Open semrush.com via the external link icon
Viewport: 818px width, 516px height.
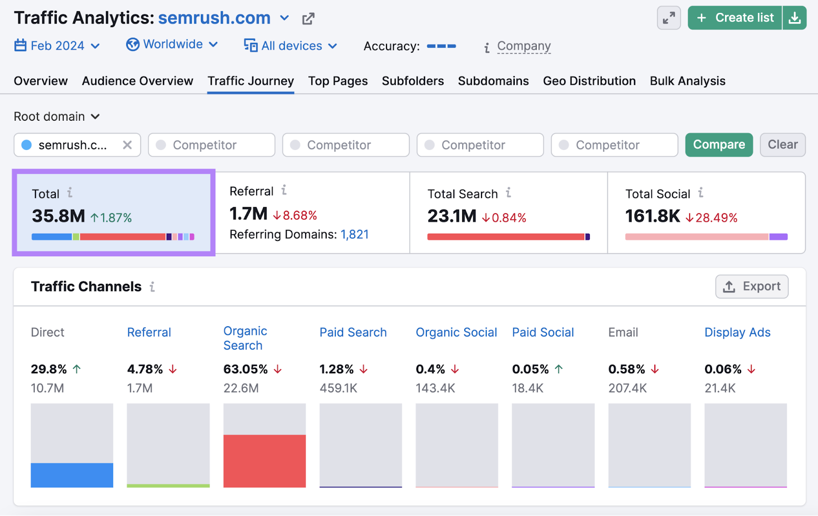[308, 18]
